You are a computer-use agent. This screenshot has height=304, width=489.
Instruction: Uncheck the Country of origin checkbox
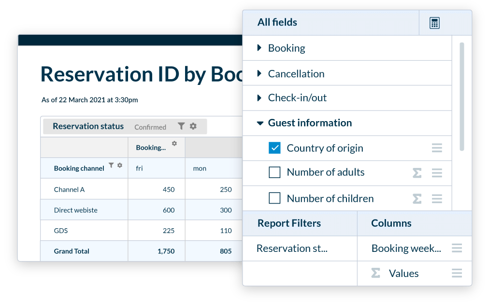click(274, 148)
